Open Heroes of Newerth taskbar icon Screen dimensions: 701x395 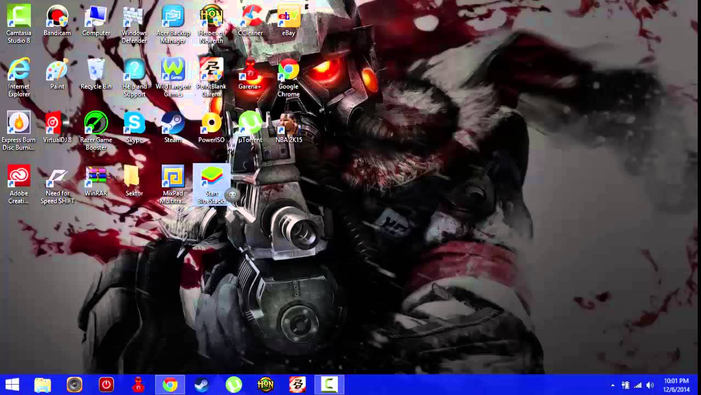pyautogui.click(x=265, y=385)
